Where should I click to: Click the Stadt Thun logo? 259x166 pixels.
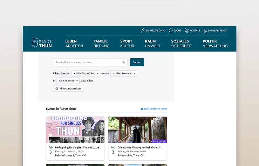pos(42,43)
